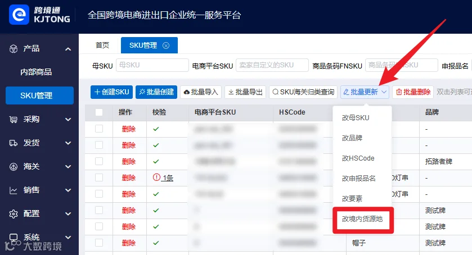Click the 批量删除 button

[413, 92]
